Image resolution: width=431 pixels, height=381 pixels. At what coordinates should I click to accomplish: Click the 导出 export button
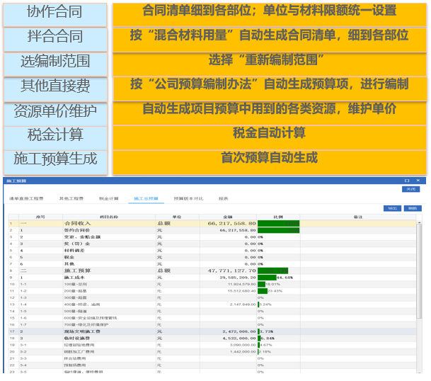click(x=391, y=208)
